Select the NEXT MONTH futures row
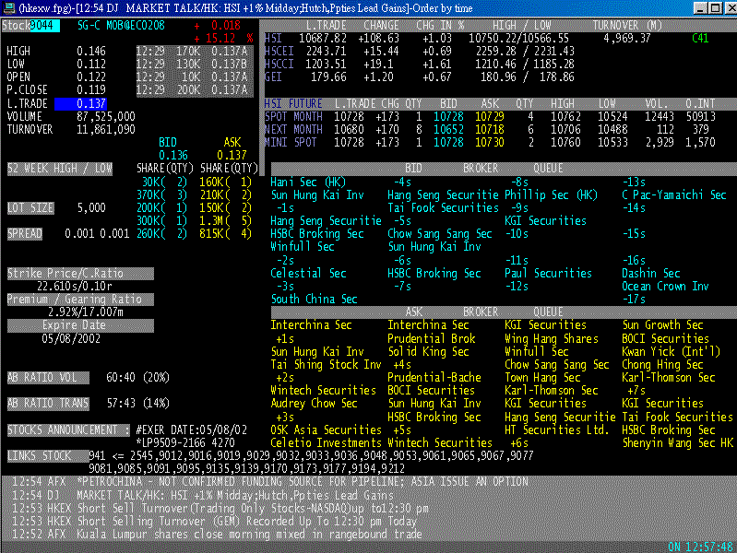The image size is (737, 553). (490, 129)
